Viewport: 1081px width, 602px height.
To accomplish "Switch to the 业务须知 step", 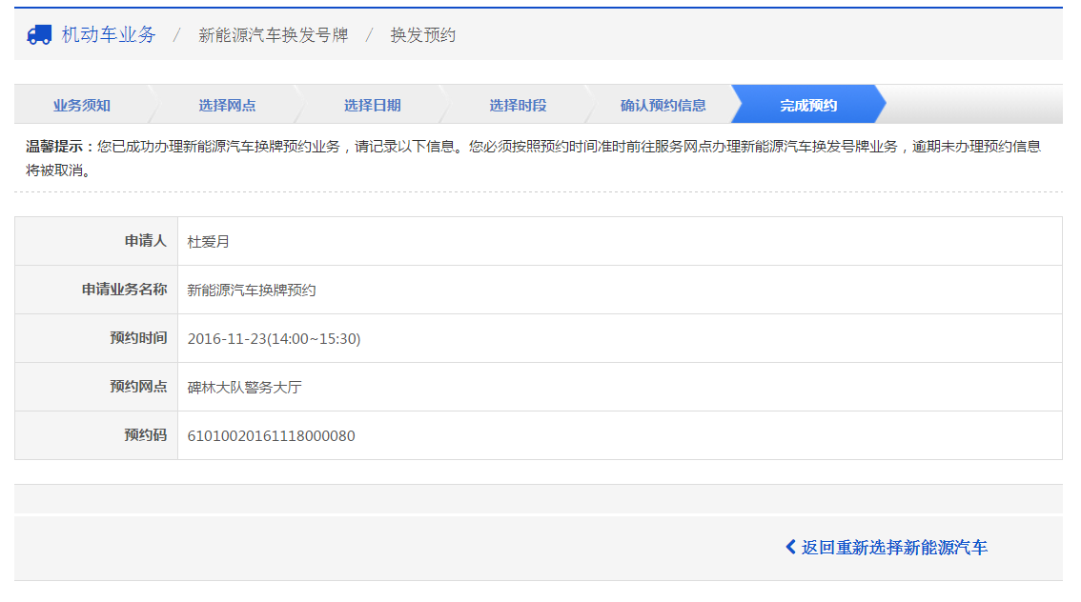I will tap(81, 105).
